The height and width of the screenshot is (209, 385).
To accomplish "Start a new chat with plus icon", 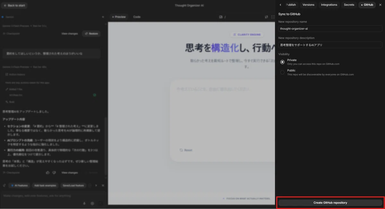I will [103, 17].
